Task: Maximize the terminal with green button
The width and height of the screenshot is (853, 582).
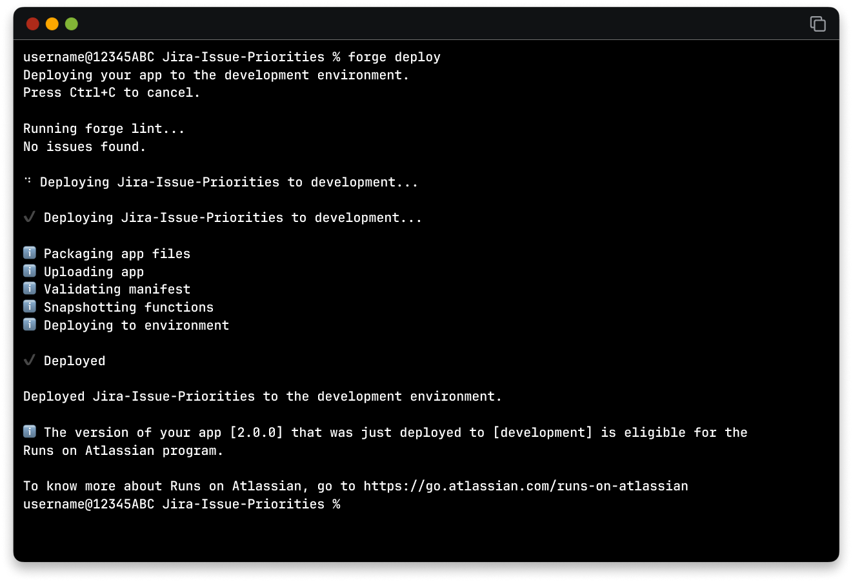Action: pos(72,24)
